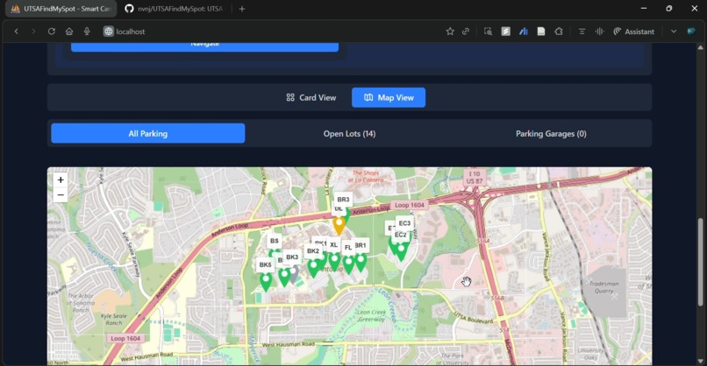
Task: Reload the page
Action: tap(52, 32)
